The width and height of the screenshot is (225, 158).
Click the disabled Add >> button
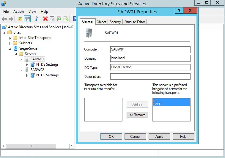tap(137, 105)
